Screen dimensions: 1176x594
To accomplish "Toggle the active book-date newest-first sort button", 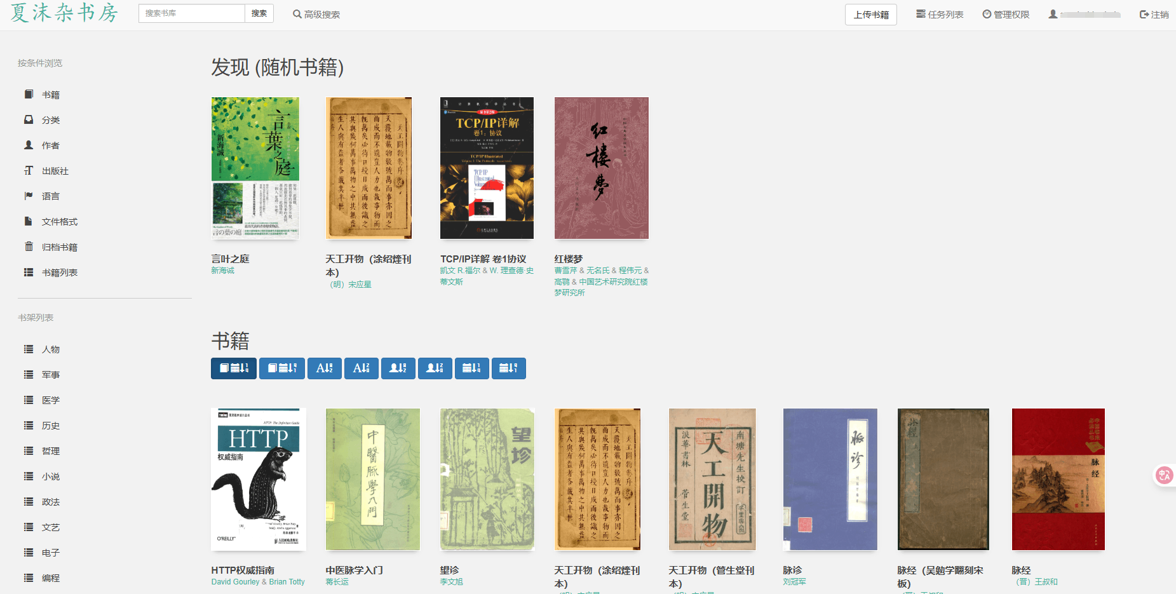I will click(x=234, y=368).
